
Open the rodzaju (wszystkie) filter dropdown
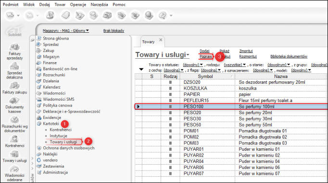click(235, 65)
